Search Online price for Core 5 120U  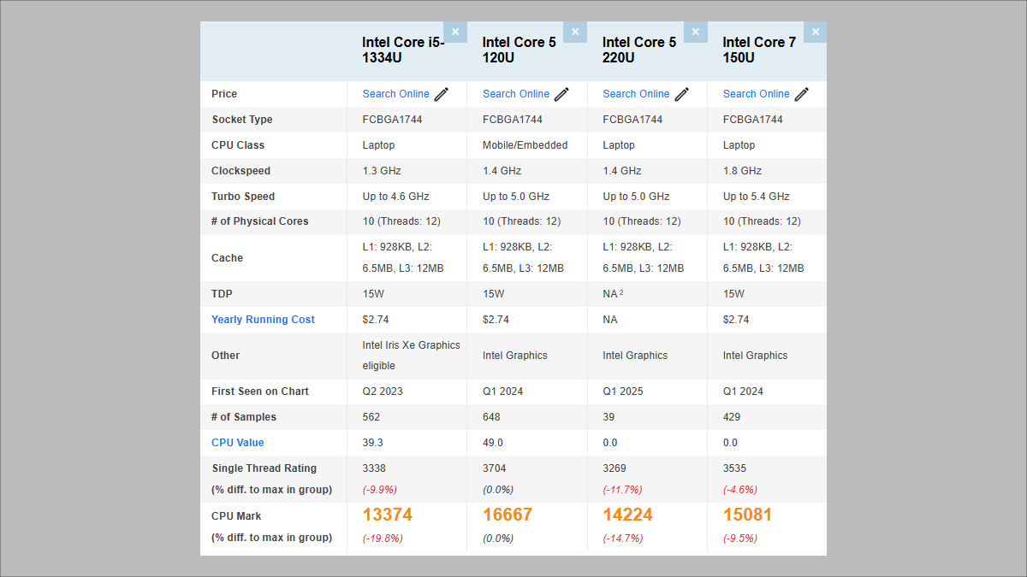(515, 94)
